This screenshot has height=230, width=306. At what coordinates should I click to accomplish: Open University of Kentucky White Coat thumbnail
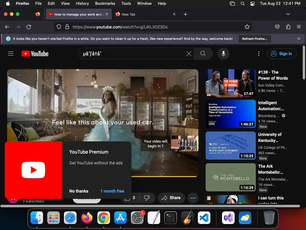point(231,146)
